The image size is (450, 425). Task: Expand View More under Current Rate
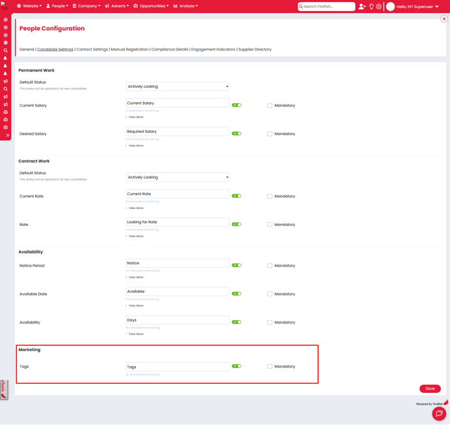coord(135,208)
